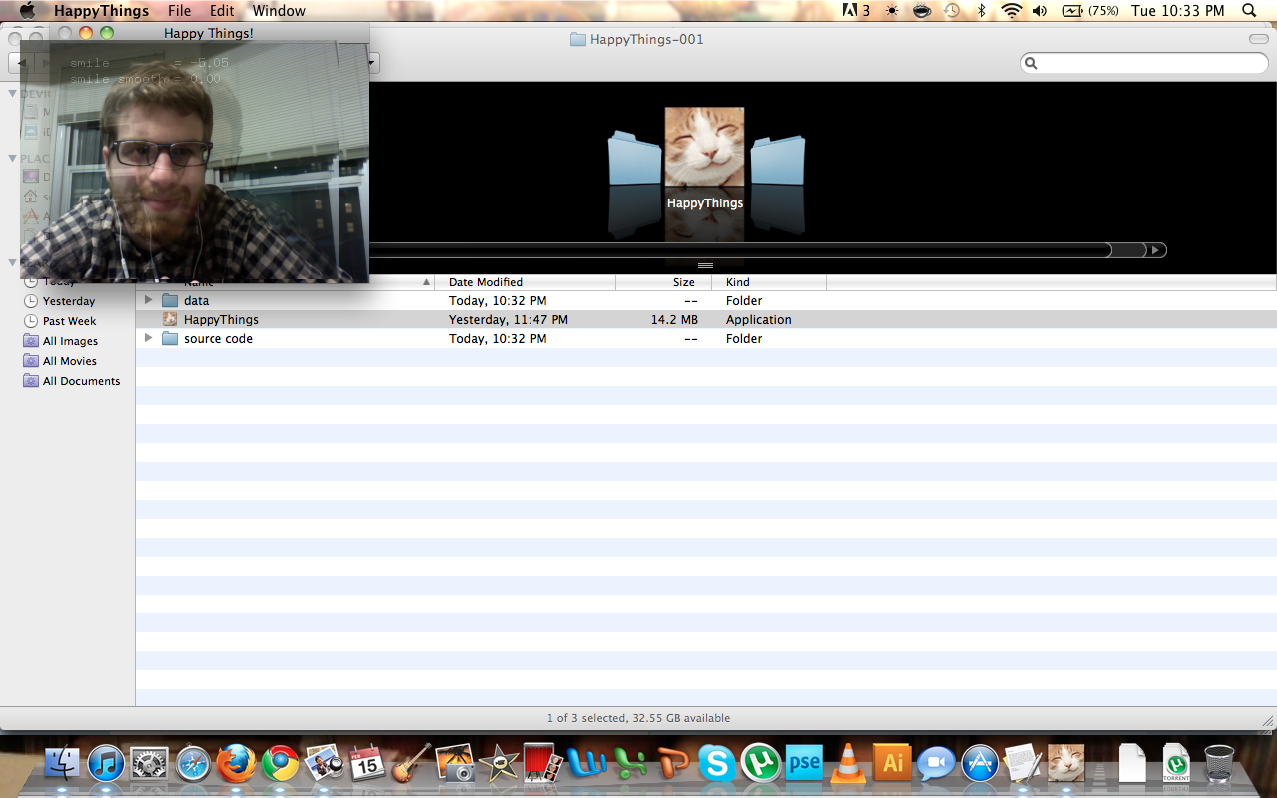Open Firefox from the dock
Viewport: 1277px width, 798px height.
[x=236, y=764]
